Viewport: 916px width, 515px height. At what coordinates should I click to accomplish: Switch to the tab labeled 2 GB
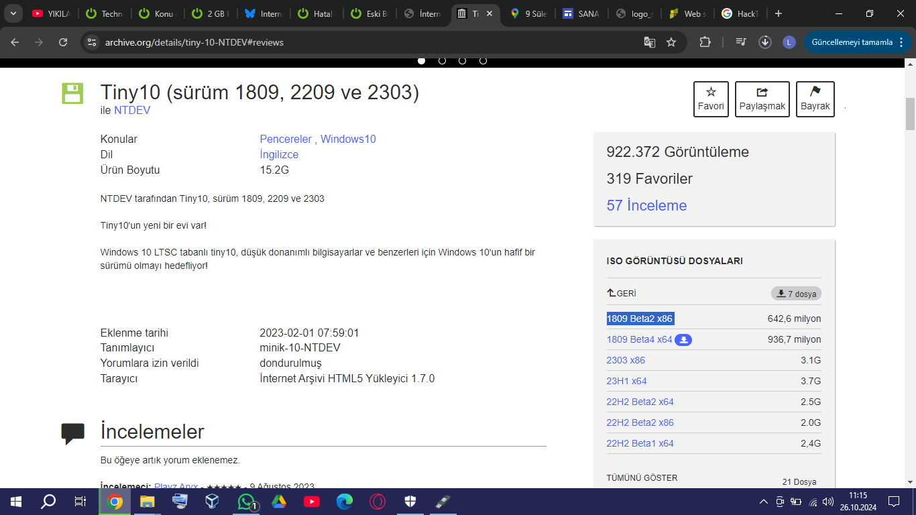(209, 13)
